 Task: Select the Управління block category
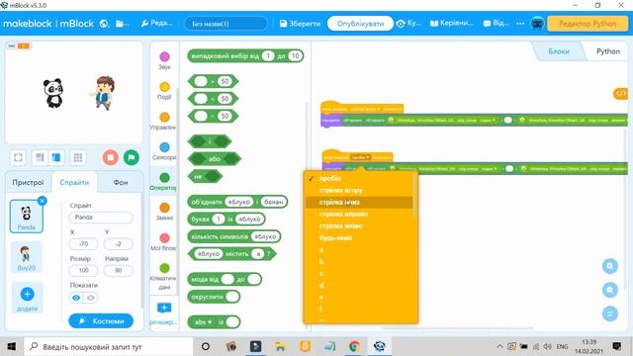coord(164,122)
